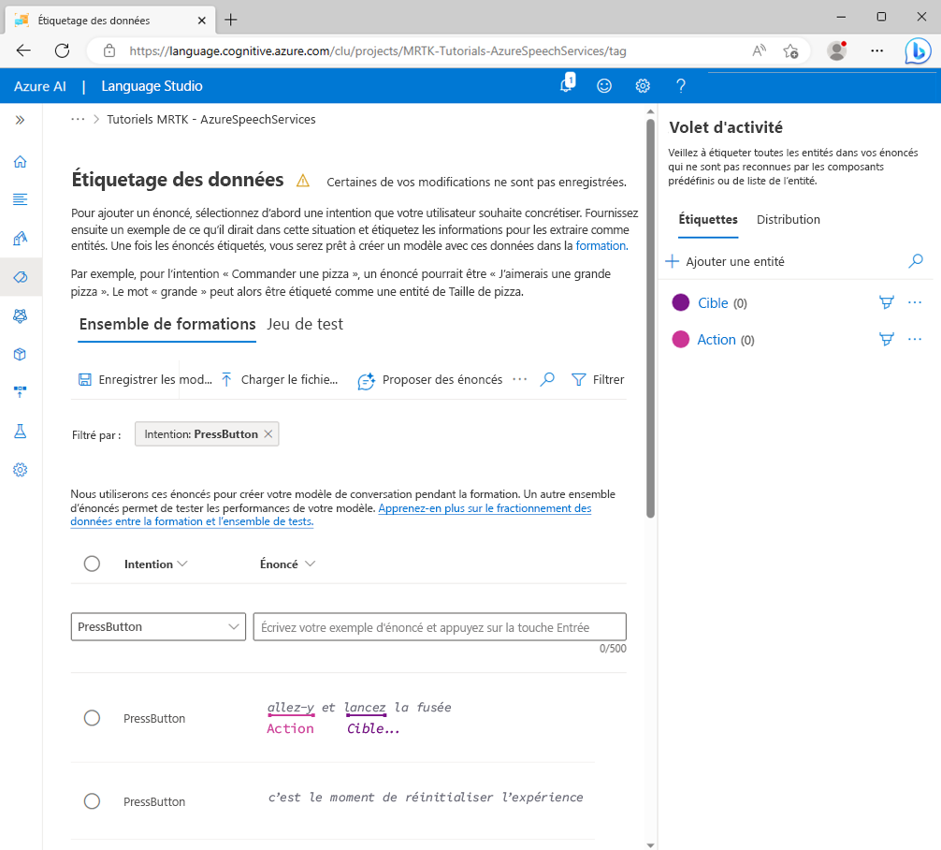
Task: Open project settings gear in sidebar
Action: (20, 470)
